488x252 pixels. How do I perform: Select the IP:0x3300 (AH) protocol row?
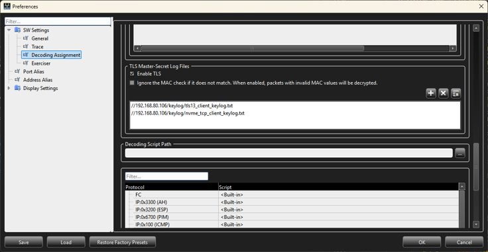[292, 202]
